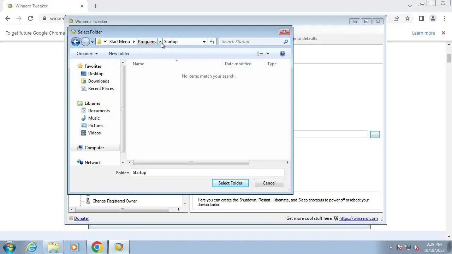Screen dimensions: 452x254
Task: Open the address bar previous locations dropdown
Action: pos(204,42)
